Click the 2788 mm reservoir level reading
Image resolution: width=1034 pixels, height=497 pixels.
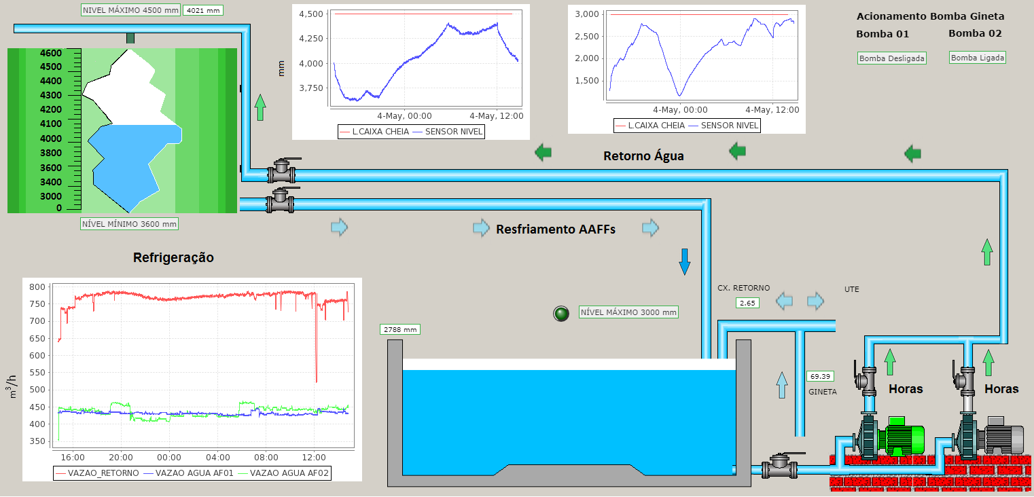pos(400,329)
